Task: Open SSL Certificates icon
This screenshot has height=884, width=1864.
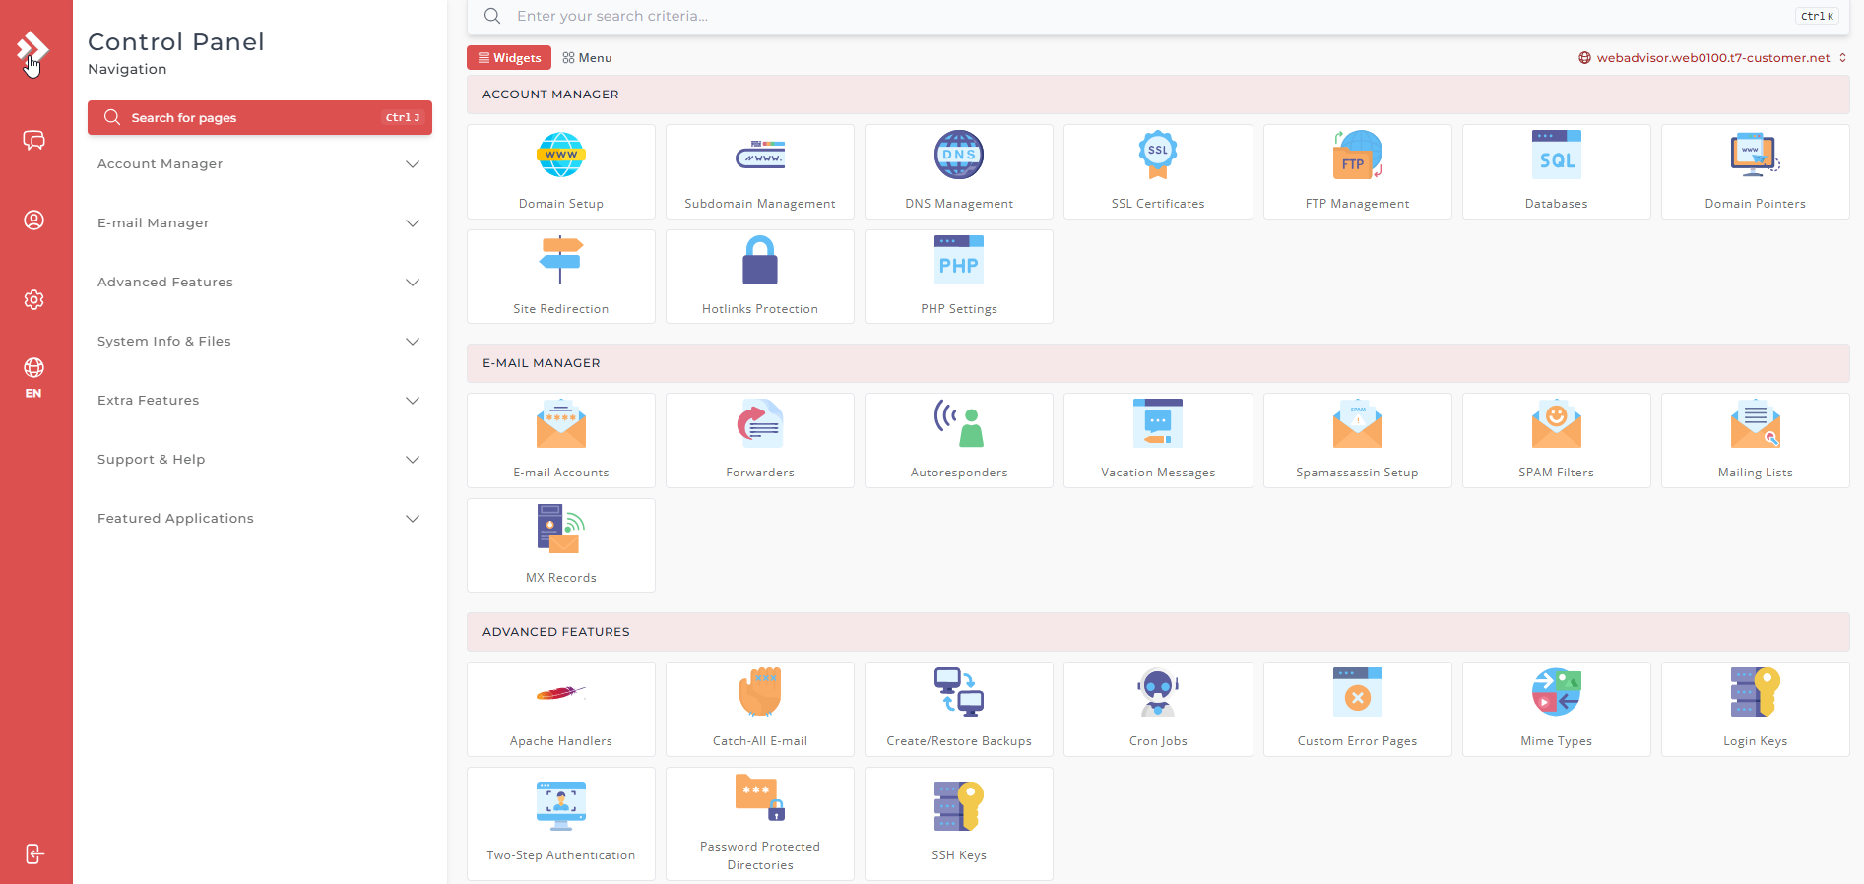Action: coord(1157,156)
